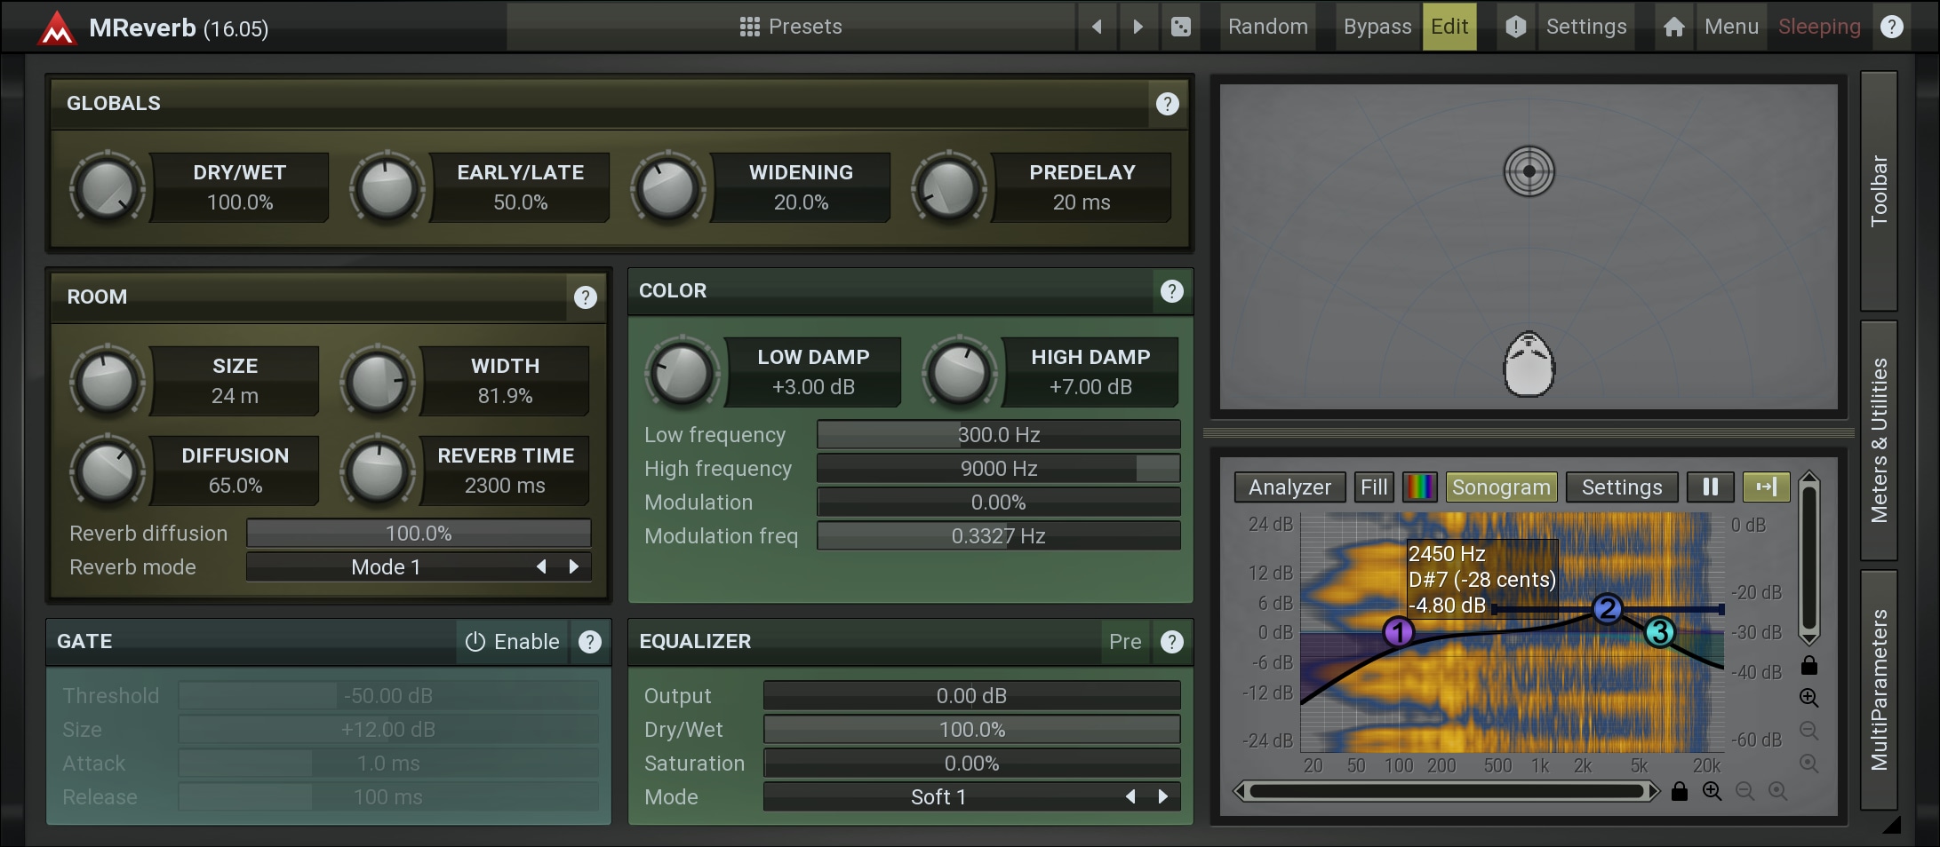Image resolution: width=1940 pixels, height=847 pixels.
Task: Open Room section help
Action: [x=585, y=297]
